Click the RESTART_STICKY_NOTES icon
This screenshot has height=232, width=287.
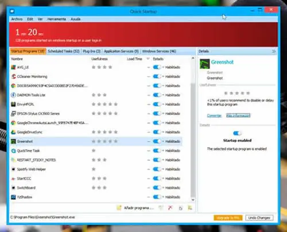pyautogui.click(x=13, y=160)
